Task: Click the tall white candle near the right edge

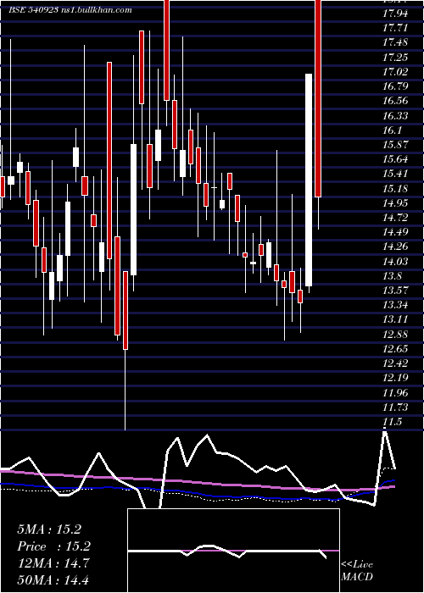Action: pos(309,180)
